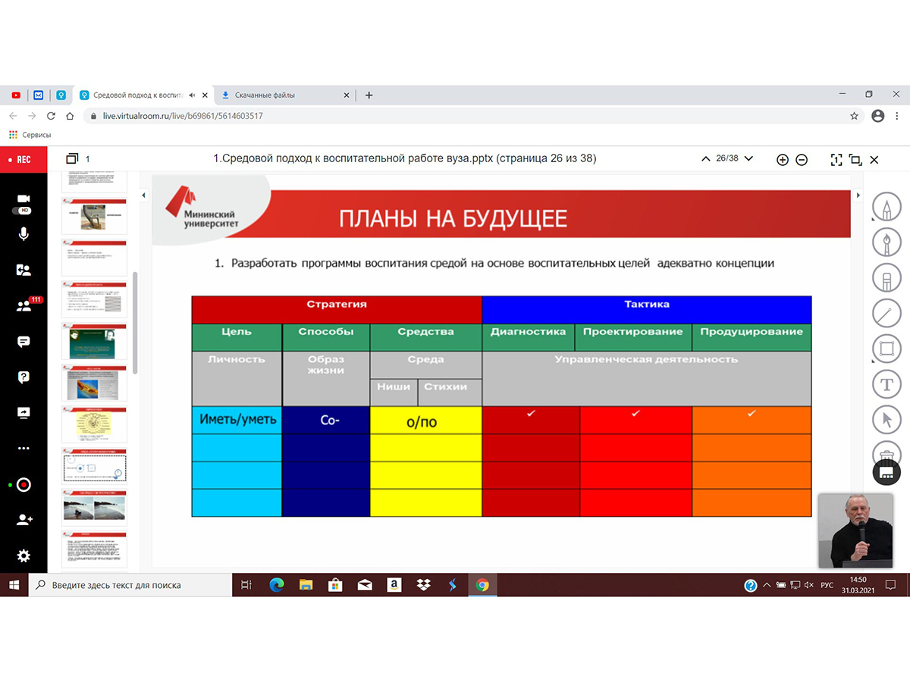Image resolution: width=910 pixels, height=682 pixels.
Task: Select the pencil drawing tool
Action: coord(886,206)
